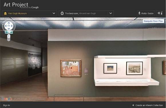Pan the view right with the right arrow
The height and width of the screenshot is (108, 166).
(x=12, y=26)
